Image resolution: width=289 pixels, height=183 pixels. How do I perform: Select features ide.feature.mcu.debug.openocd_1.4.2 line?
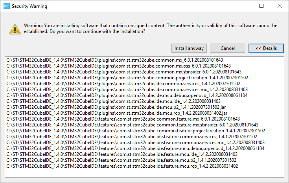135,148
